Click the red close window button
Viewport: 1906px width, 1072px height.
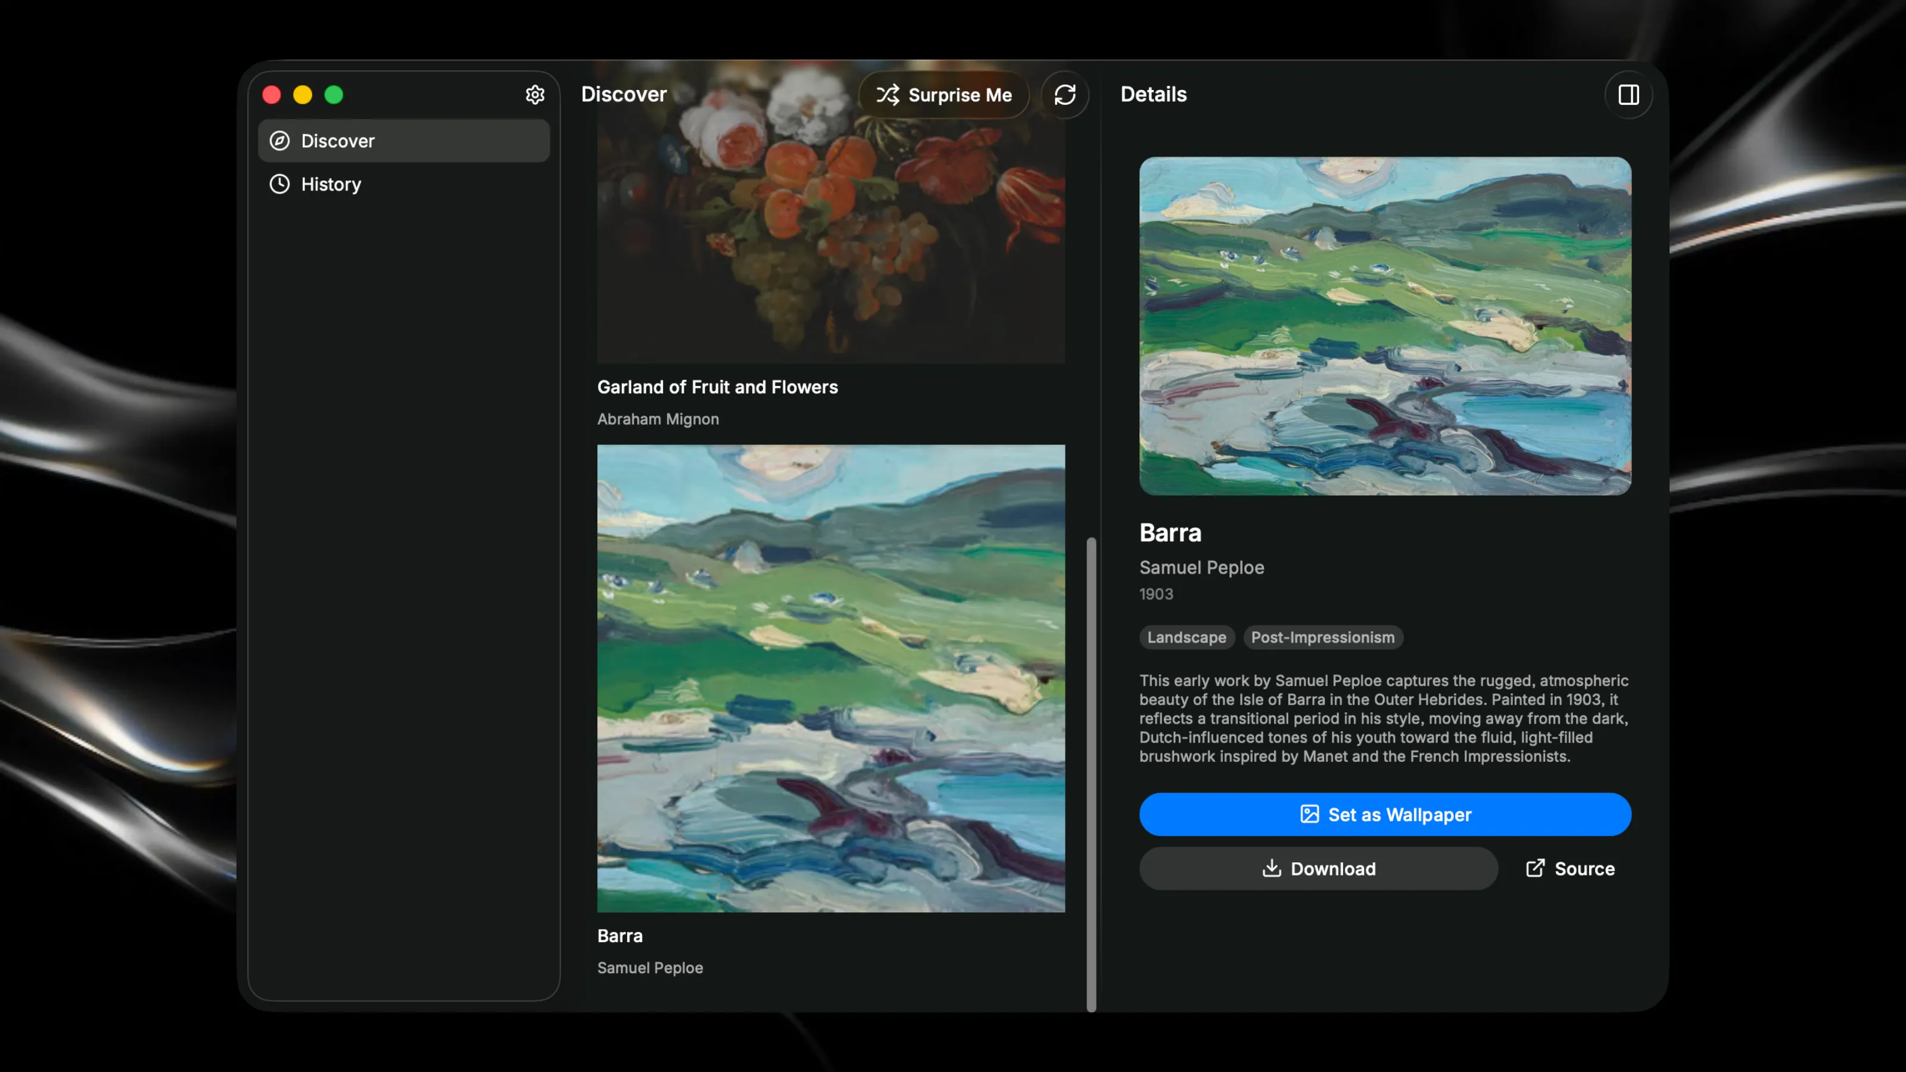click(x=272, y=95)
